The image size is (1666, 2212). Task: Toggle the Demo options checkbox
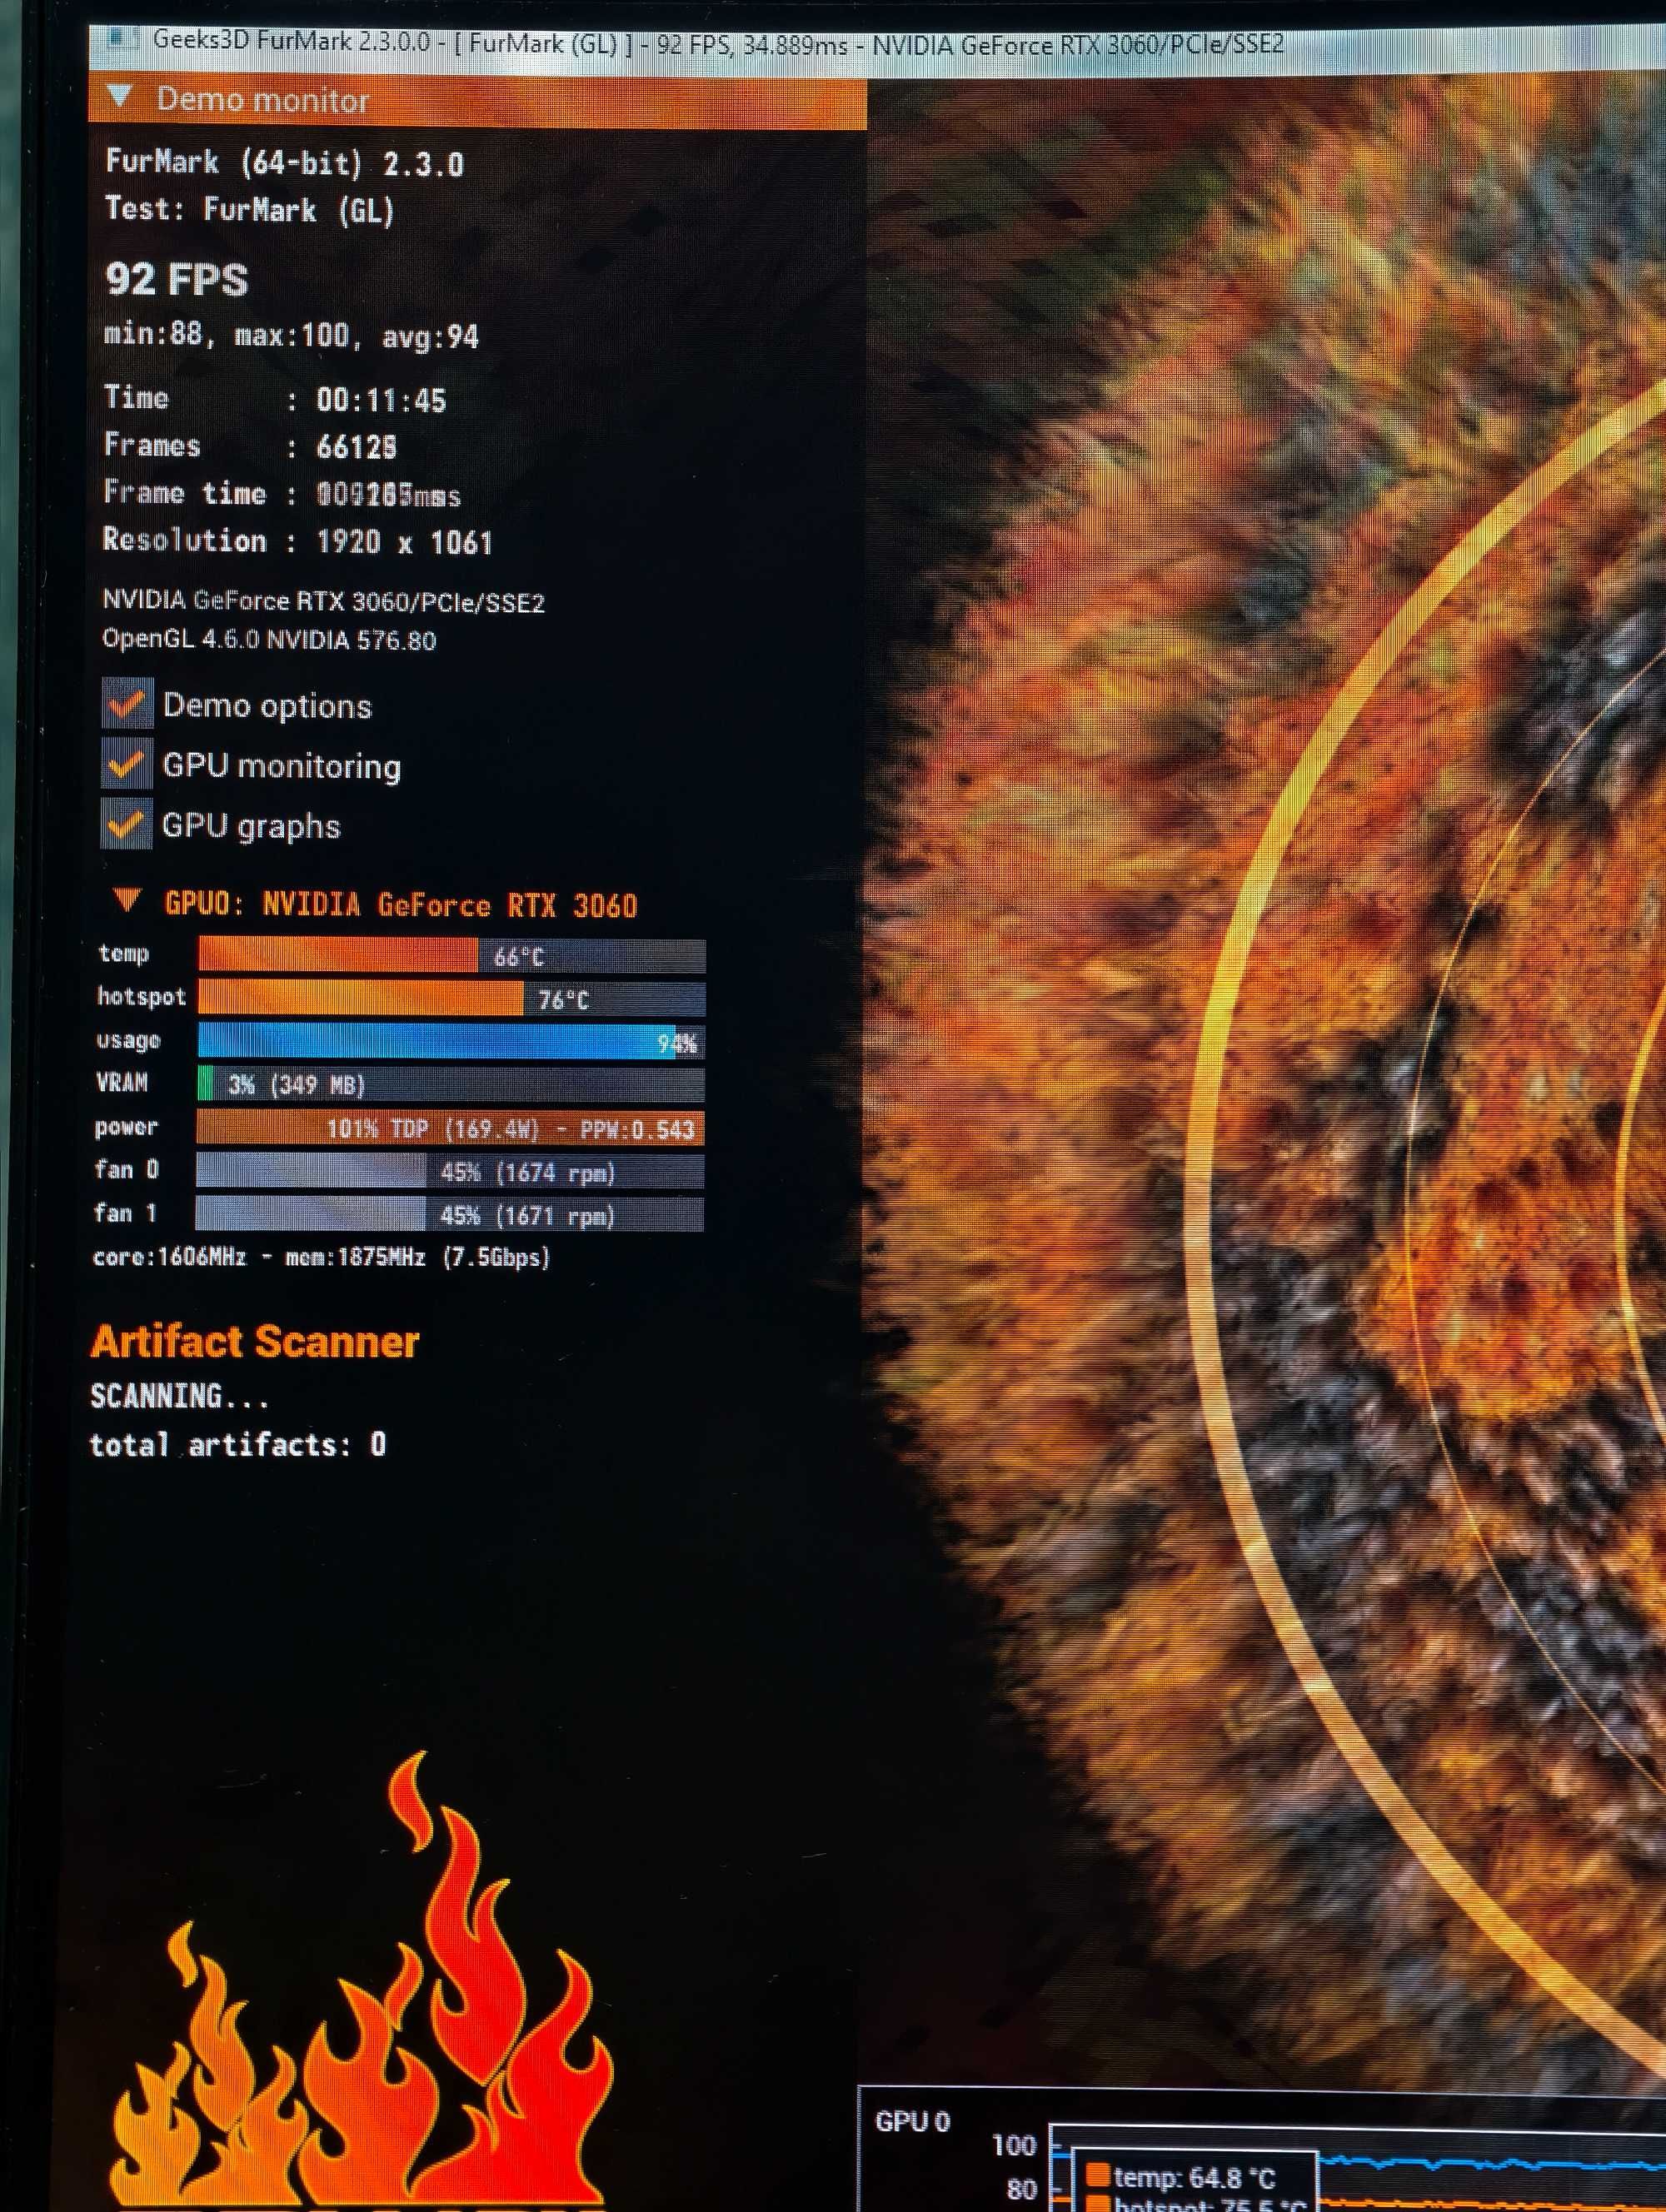click(x=127, y=704)
